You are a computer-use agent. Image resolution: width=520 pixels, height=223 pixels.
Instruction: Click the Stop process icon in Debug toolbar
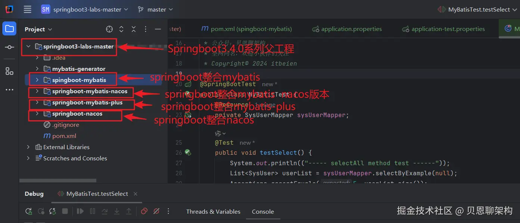[x=65, y=211]
